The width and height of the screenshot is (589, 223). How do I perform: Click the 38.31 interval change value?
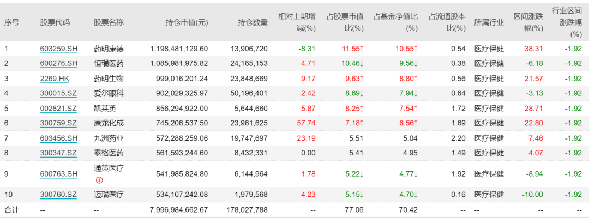coord(534,49)
